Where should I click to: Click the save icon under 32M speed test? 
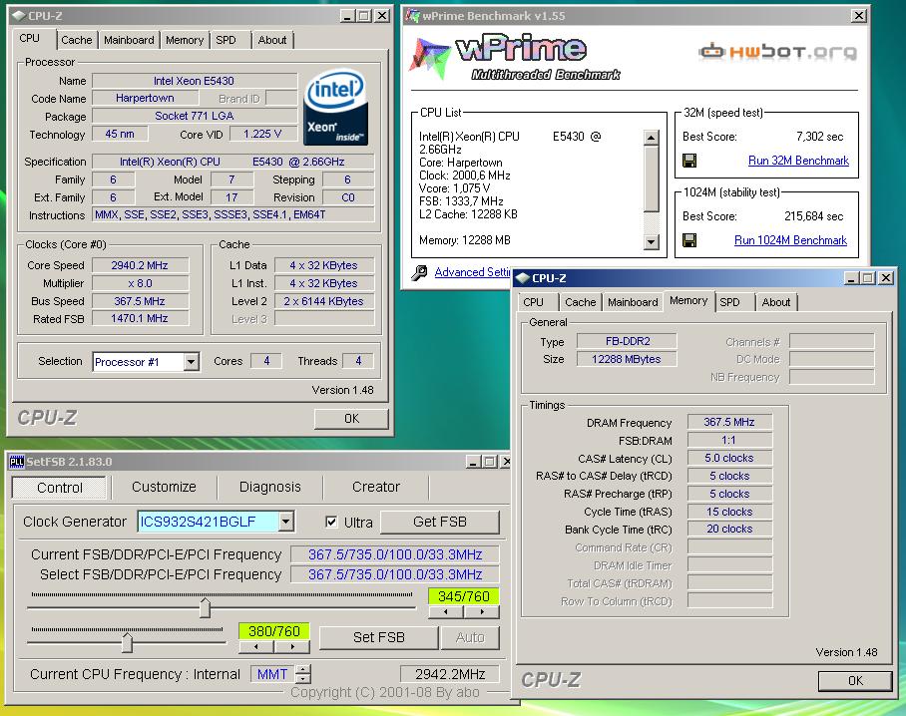point(689,161)
